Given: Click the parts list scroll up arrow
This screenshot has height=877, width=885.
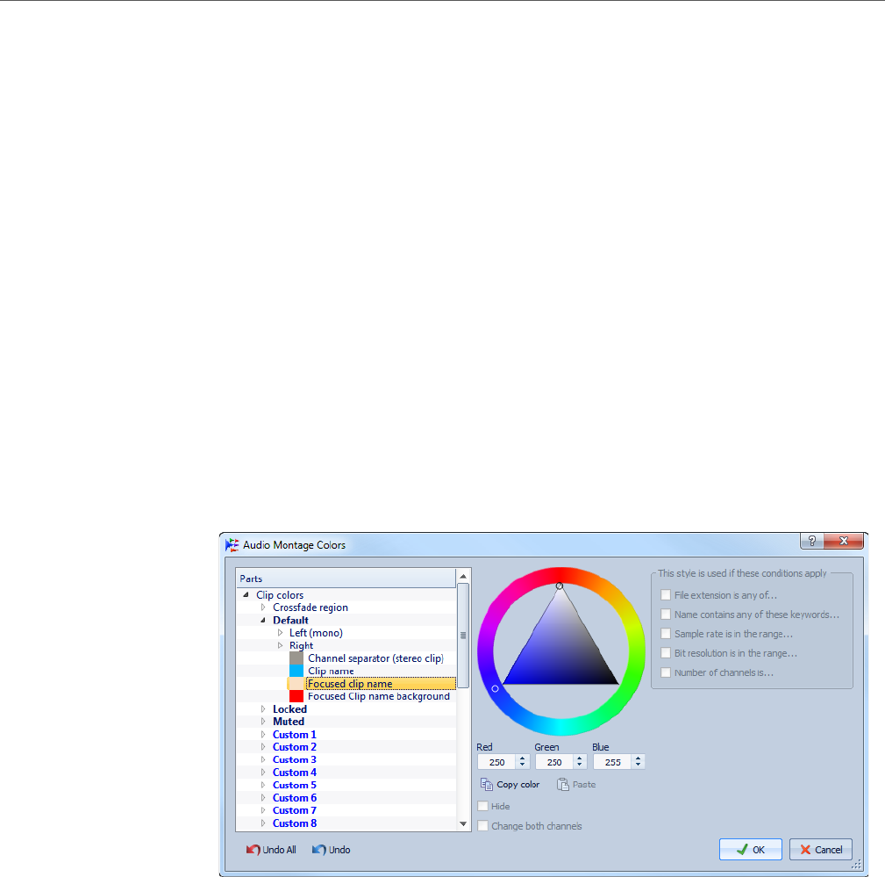Looking at the screenshot, I should pos(463,577).
